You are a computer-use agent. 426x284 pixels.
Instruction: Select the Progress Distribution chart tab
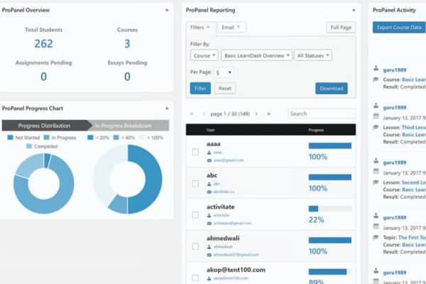pos(45,126)
